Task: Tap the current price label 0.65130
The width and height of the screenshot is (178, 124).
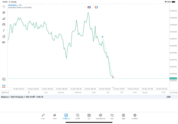Action: pyautogui.click(x=173, y=79)
